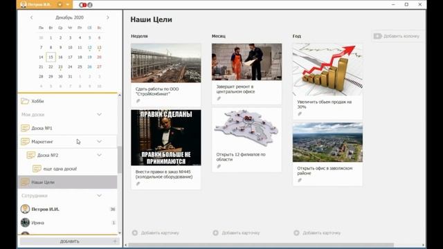Open the office renovation card image

[x=247, y=62]
